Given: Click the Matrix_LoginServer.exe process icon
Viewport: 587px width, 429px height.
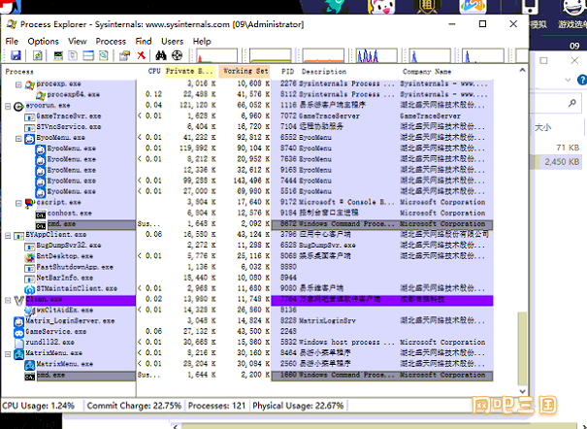Looking at the screenshot, I should (x=18, y=322).
